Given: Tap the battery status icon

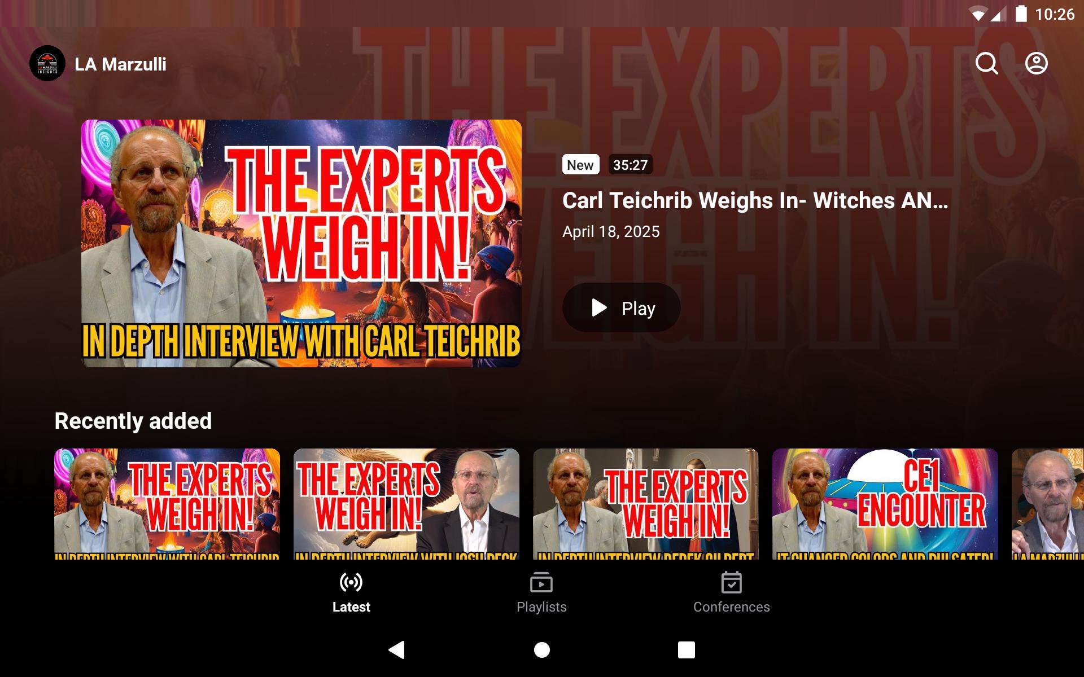Looking at the screenshot, I should click(x=1021, y=14).
